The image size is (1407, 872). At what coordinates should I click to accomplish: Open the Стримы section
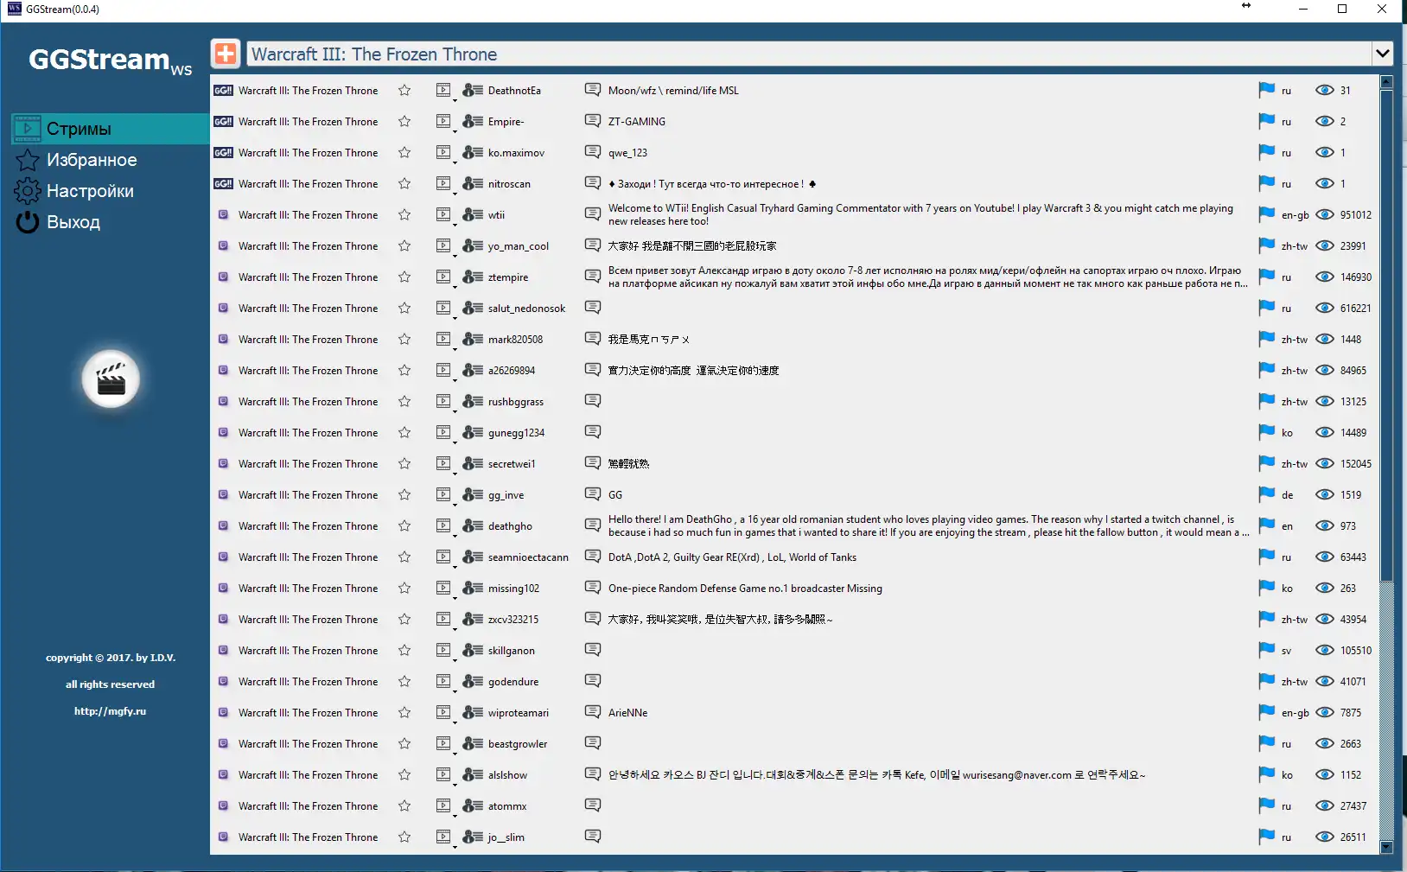[x=111, y=129]
